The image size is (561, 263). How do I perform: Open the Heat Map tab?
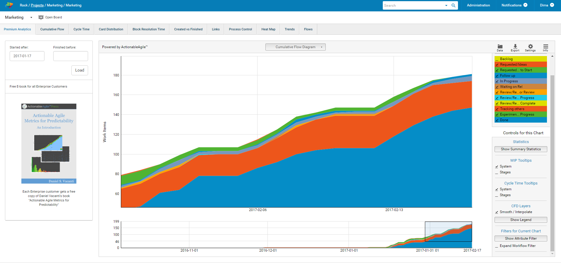click(268, 29)
